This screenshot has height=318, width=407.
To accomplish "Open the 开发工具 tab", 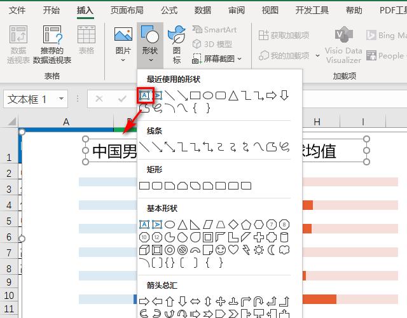I will (x=312, y=10).
